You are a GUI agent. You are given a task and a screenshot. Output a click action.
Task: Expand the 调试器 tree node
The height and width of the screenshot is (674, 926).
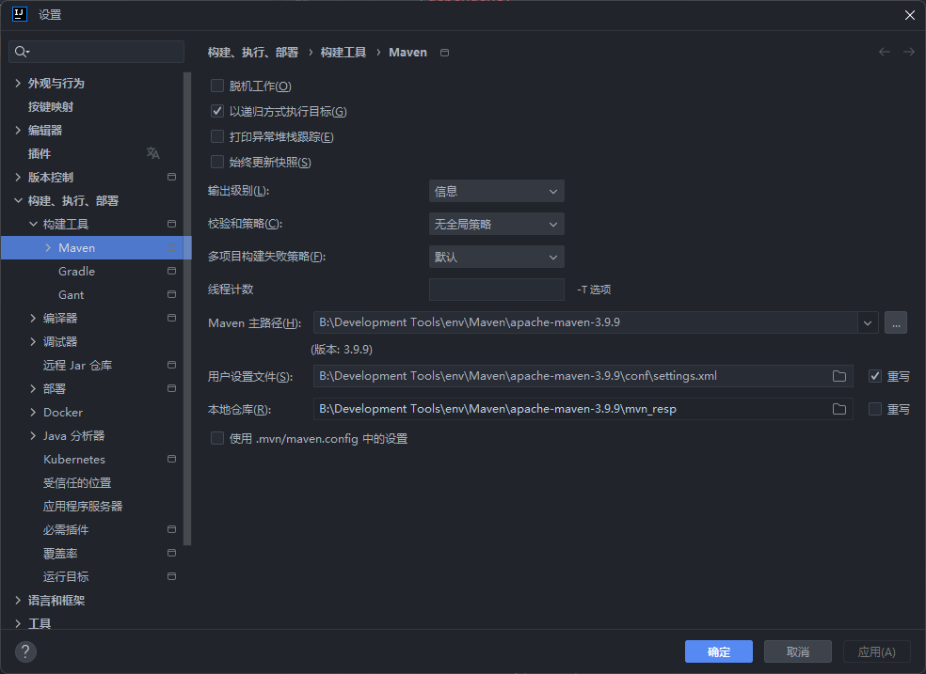pyautogui.click(x=33, y=341)
